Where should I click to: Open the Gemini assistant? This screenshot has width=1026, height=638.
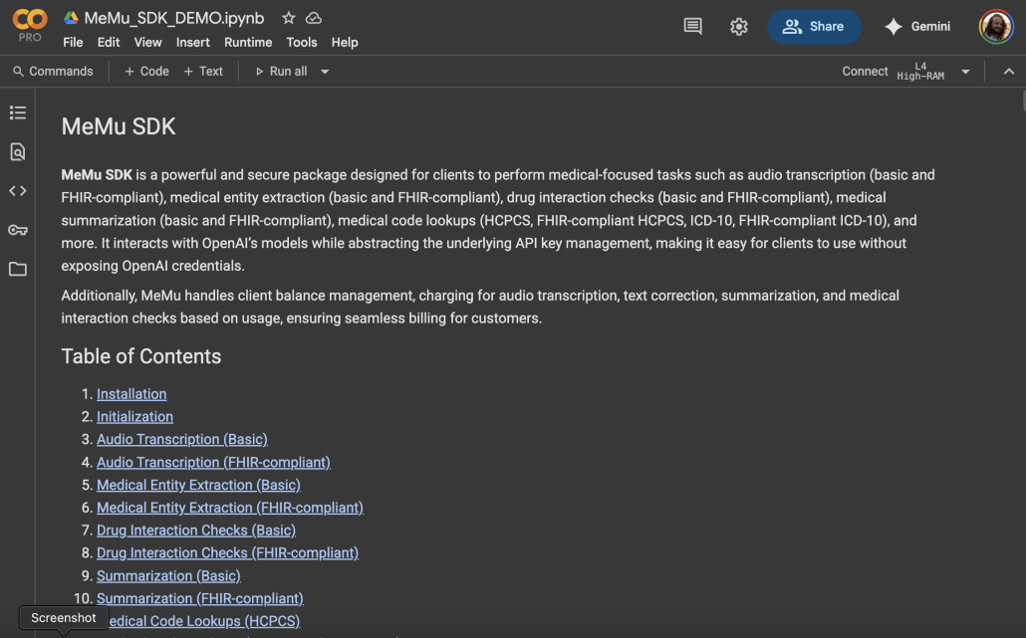point(917,27)
